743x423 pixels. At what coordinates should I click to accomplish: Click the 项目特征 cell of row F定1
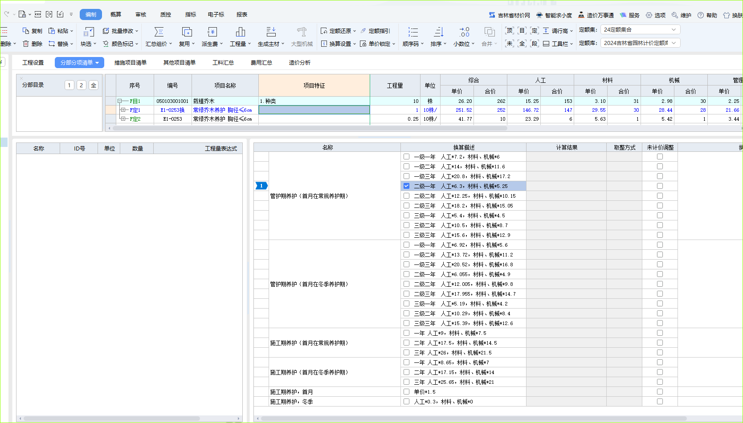tap(314, 110)
